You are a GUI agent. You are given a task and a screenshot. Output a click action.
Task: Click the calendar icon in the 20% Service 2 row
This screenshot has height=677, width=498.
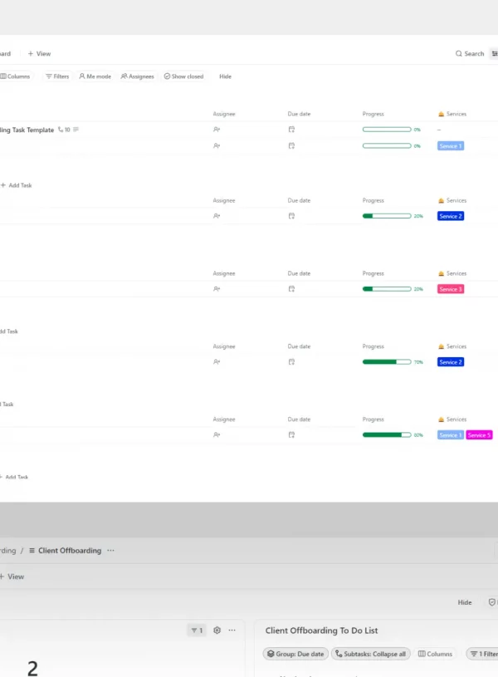(291, 216)
